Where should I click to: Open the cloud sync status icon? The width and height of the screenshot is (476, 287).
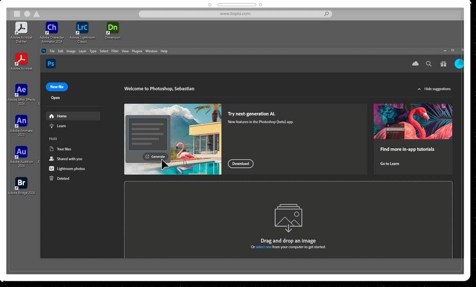415,64
